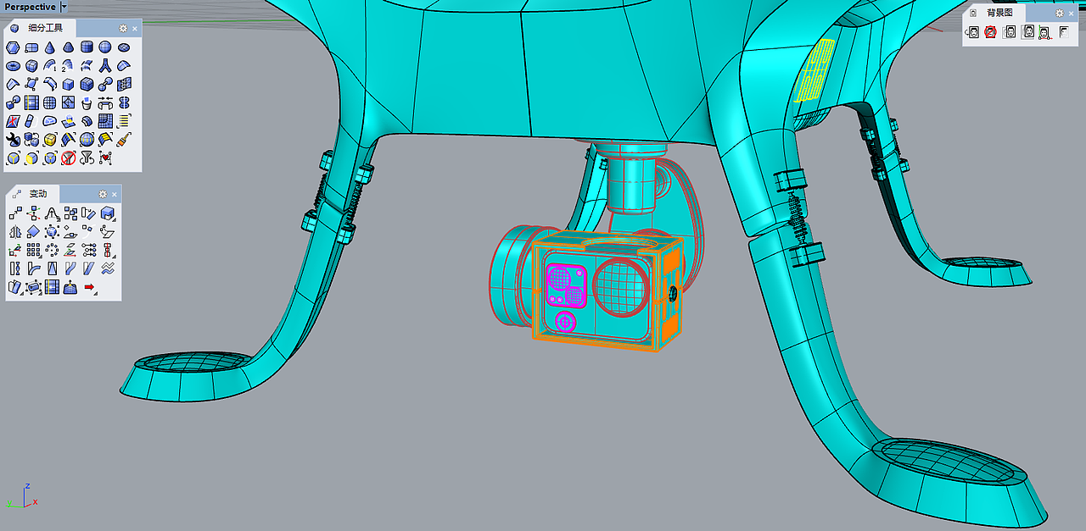Pick the SubD truncated cone tool
The width and height of the screenshot is (1086, 531).
click(x=68, y=47)
